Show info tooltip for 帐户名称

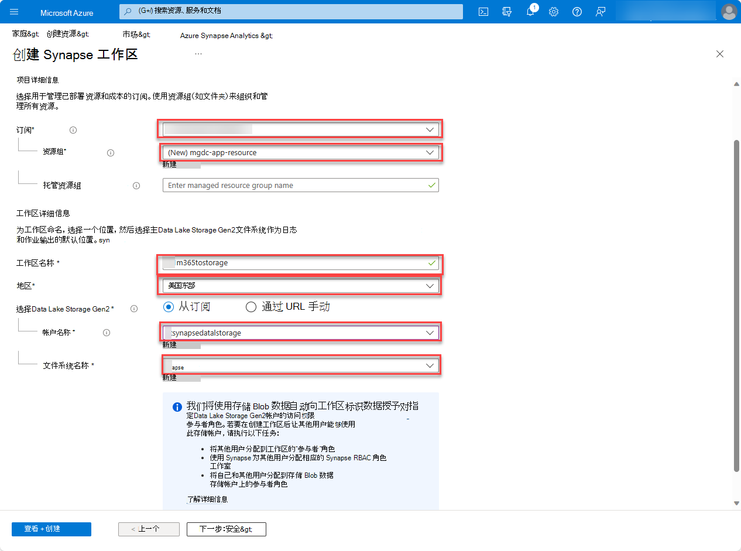pos(107,333)
